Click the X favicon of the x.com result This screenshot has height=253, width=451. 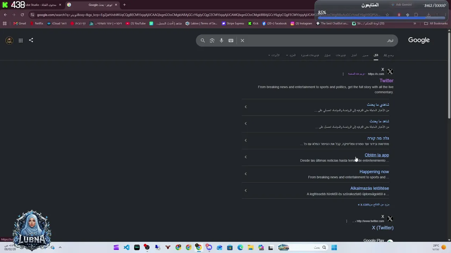390,72
